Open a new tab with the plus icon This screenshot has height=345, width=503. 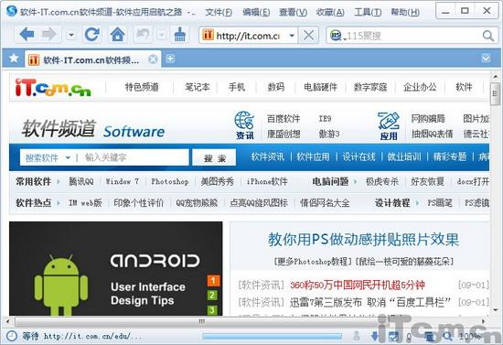click(170, 59)
